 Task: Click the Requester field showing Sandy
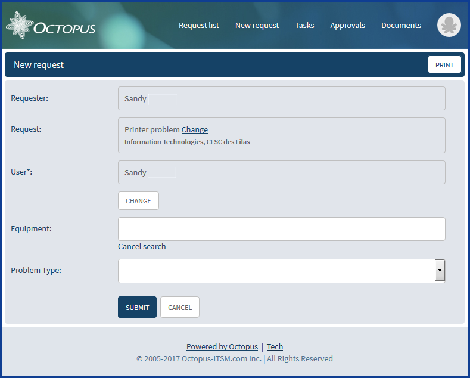click(281, 98)
